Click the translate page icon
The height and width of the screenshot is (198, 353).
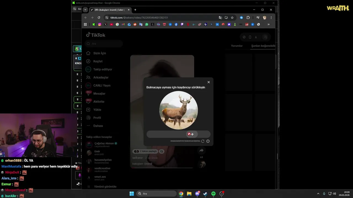click(220, 18)
